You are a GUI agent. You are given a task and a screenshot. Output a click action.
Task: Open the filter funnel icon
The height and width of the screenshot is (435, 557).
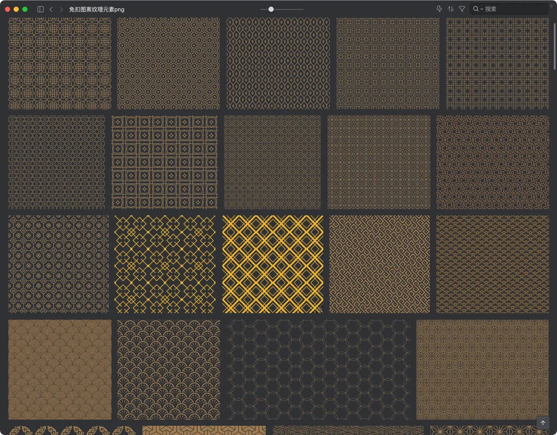[462, 9]
